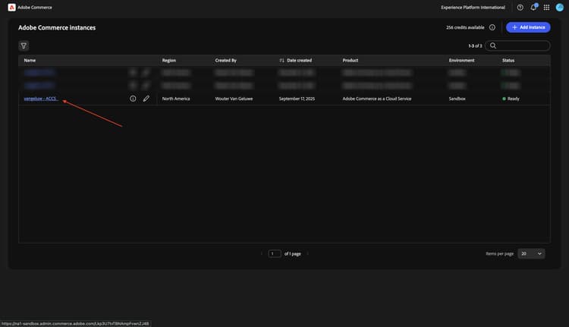Image resolution: width=569 pixels, height=327 pixels.
Task: Open the user profile avatar
Action: (x=560, y=8)
